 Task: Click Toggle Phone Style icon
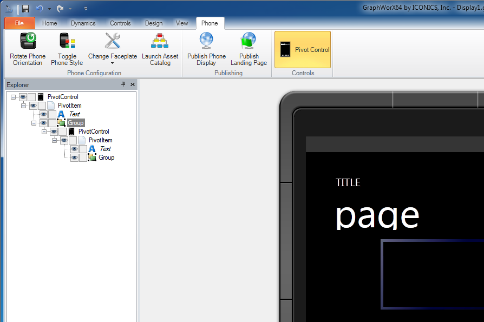click(67, 42)
